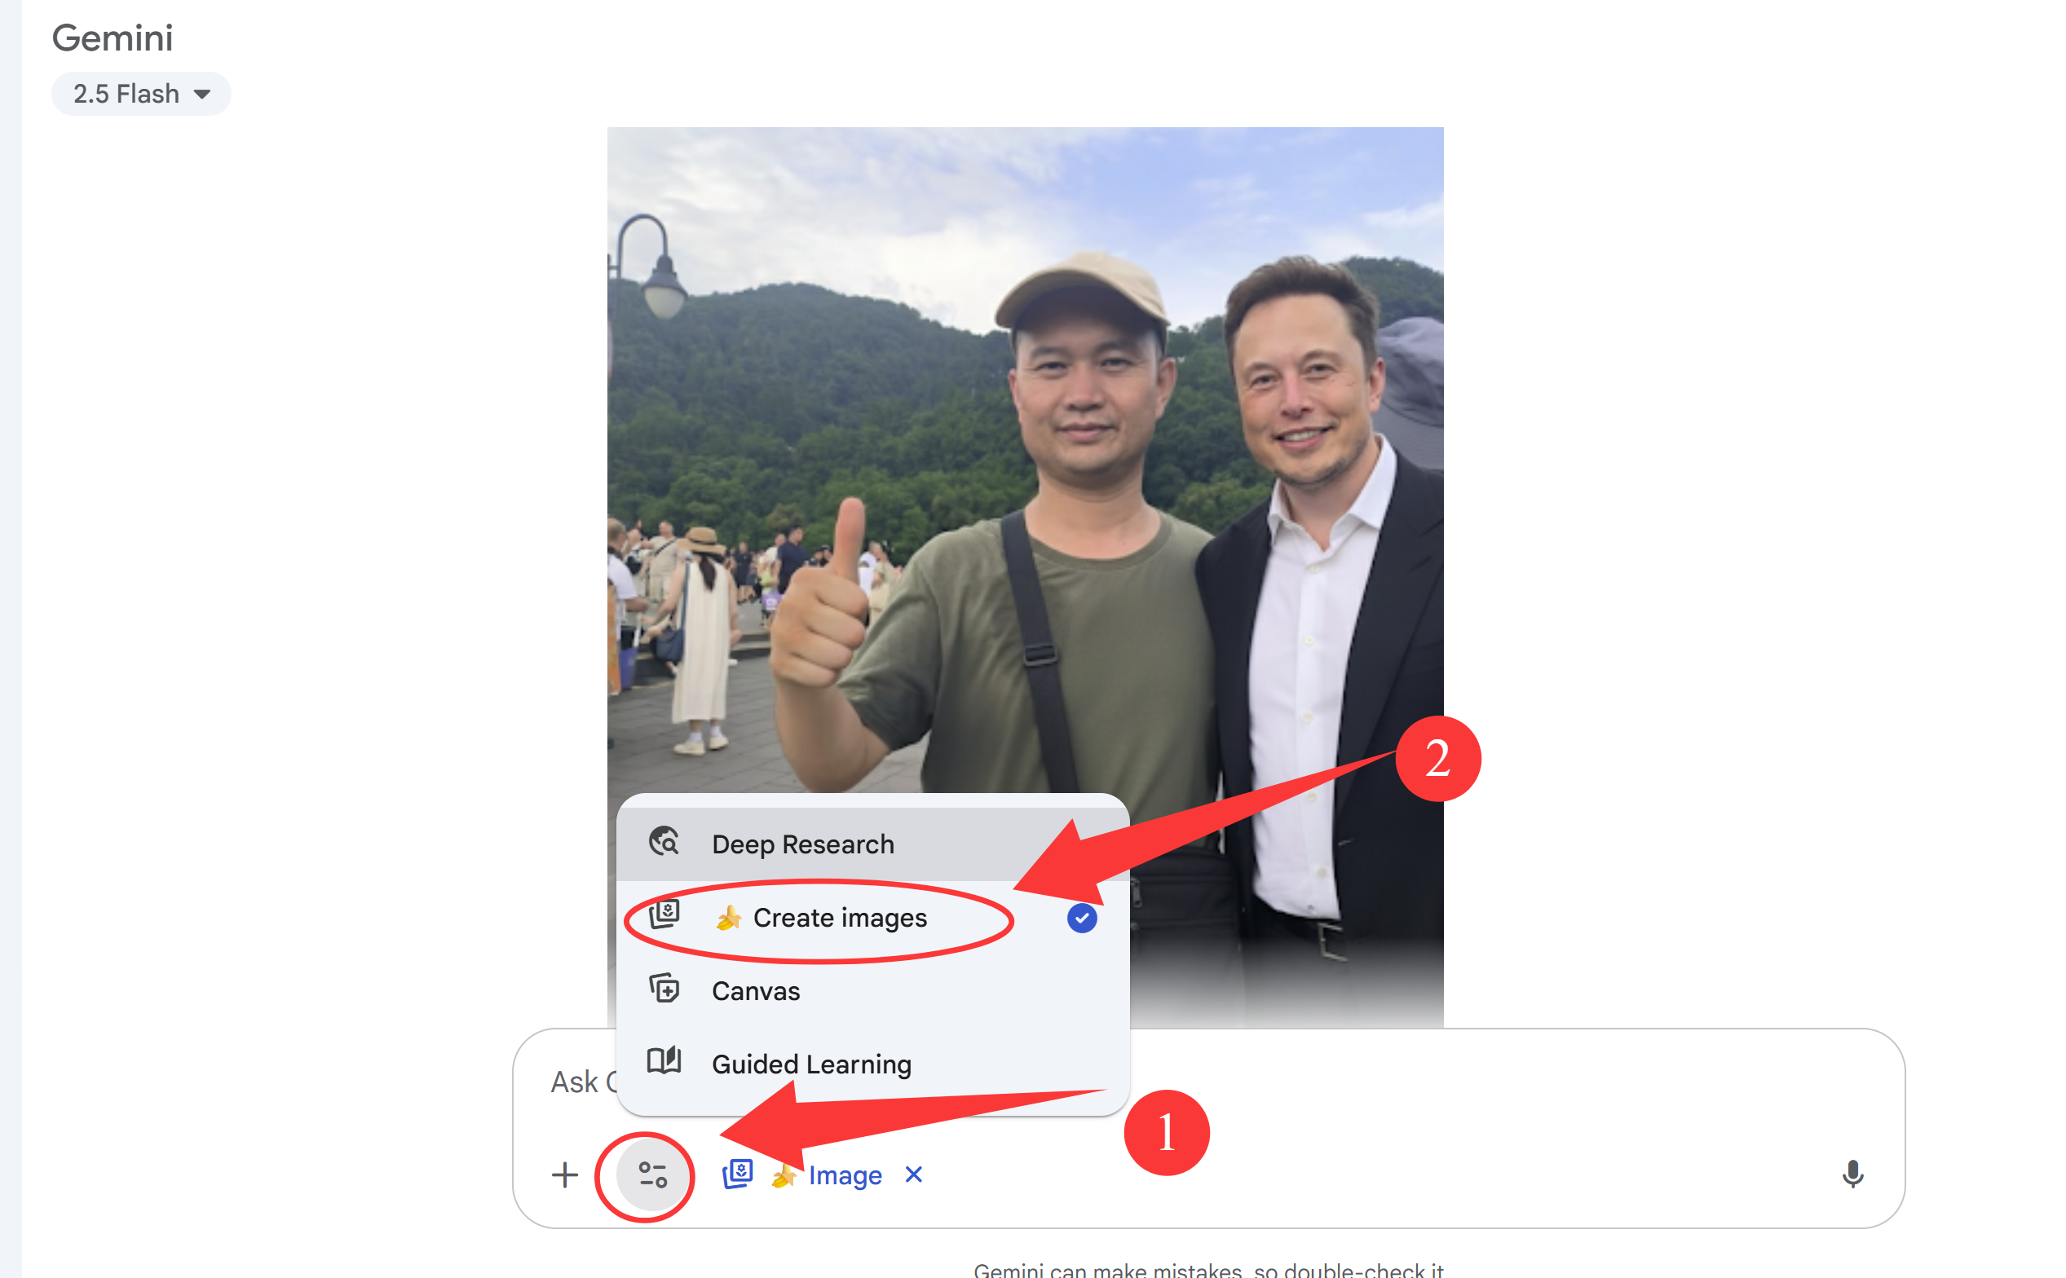Remove the Image chip with the X
Image resolution: width=2066 pixels, height=1278 pixels.
pos(914,1174)
